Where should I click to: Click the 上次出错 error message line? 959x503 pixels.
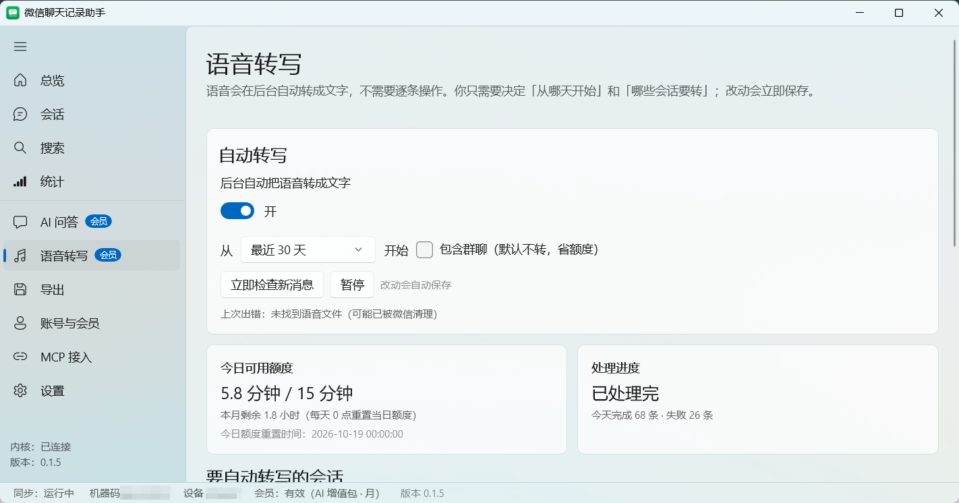click(328, 314)
